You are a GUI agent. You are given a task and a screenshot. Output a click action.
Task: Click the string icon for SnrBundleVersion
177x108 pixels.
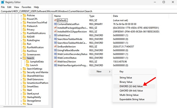point(55,47)
